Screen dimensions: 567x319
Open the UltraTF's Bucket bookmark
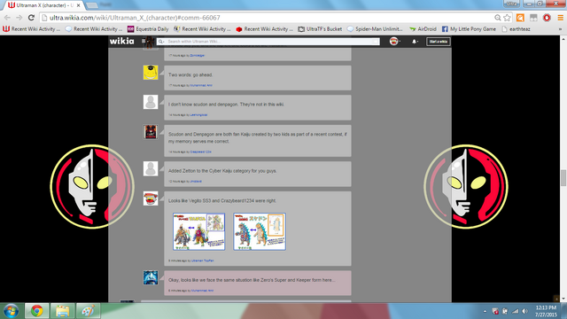pos(320,29)
